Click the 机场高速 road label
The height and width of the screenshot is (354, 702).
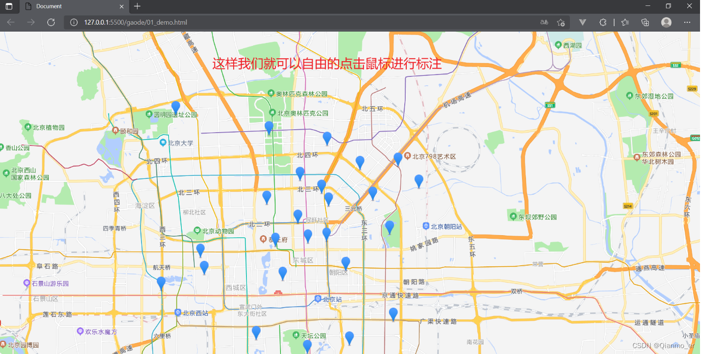pos(457,101)
